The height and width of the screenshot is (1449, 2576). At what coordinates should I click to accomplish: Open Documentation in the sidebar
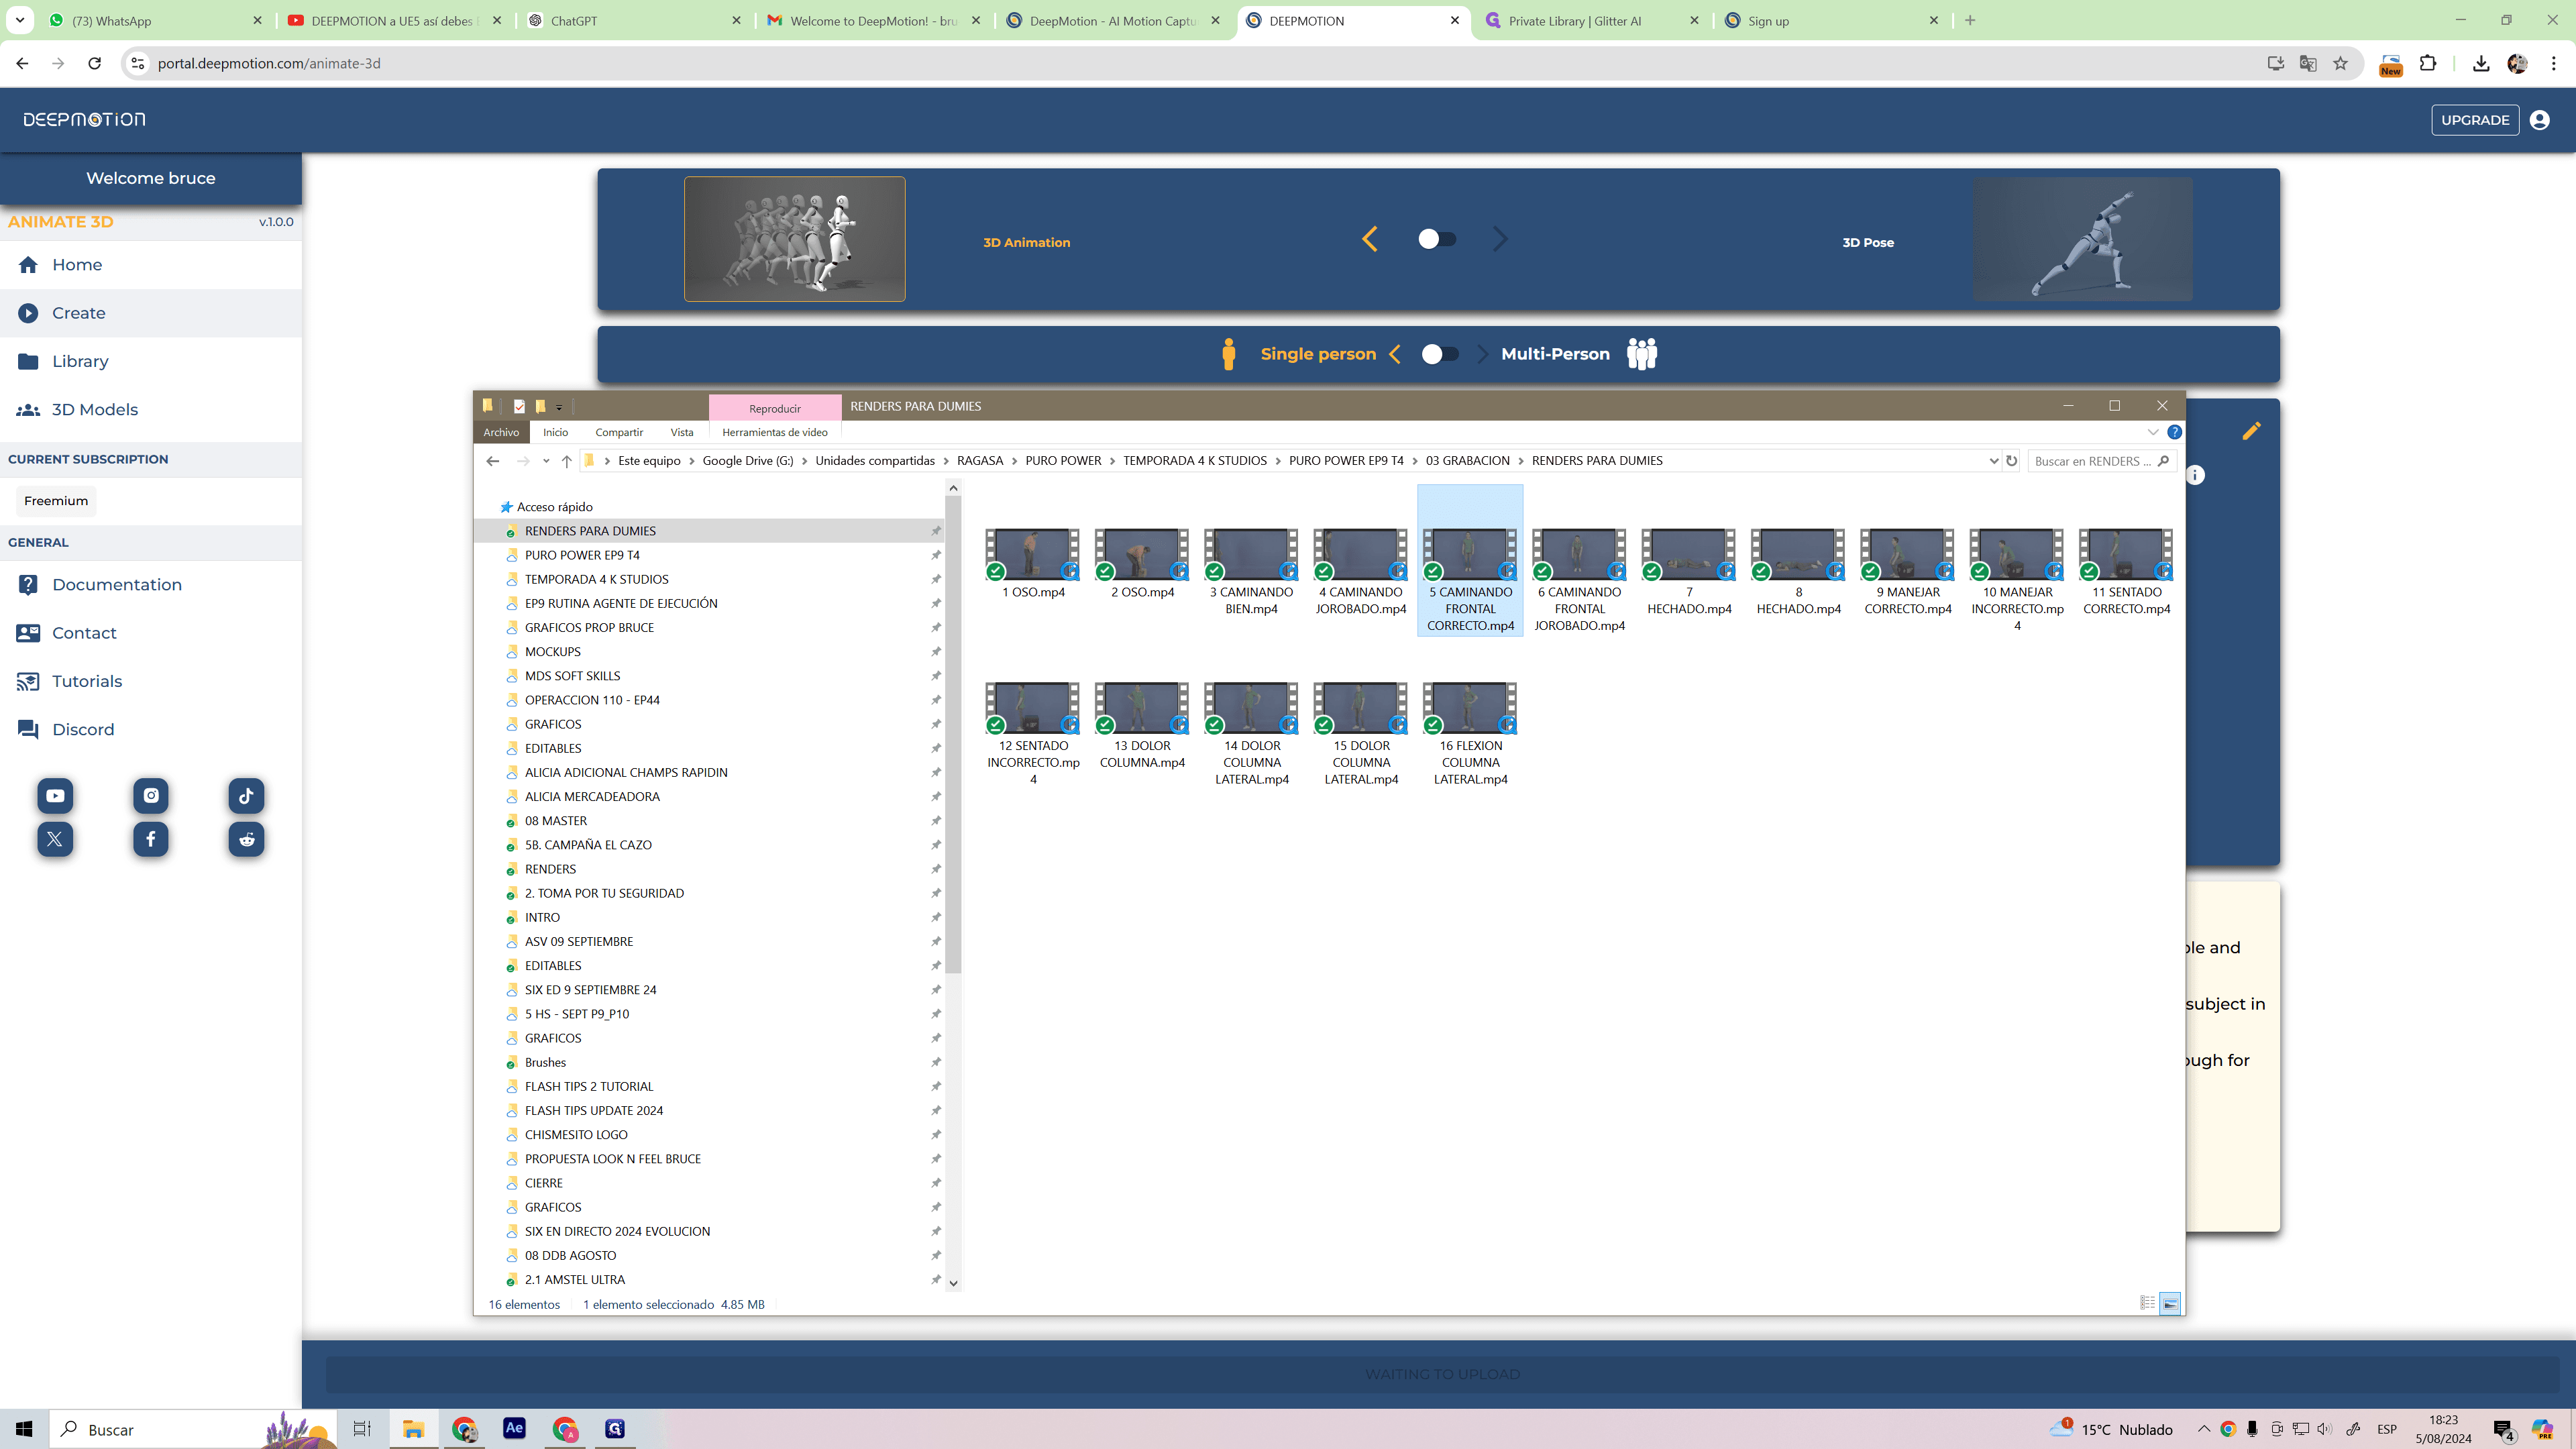(151, 585)
